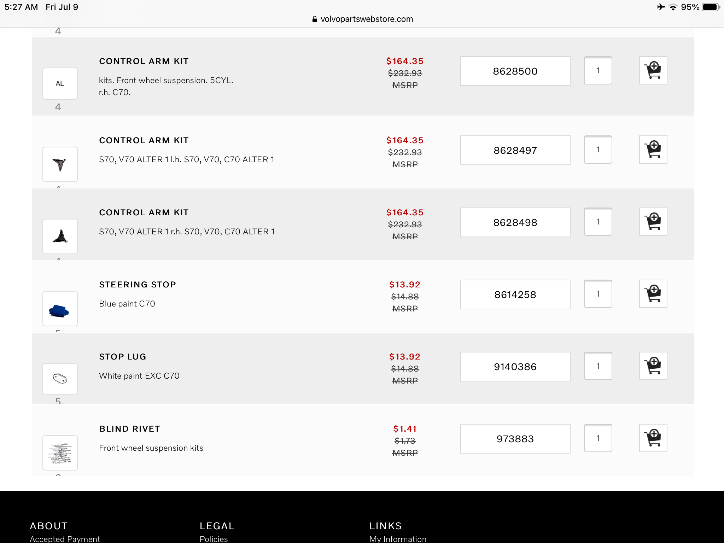Open Policies link under Legal
Viewport: 724px width, 543px height.
(214, 539)
